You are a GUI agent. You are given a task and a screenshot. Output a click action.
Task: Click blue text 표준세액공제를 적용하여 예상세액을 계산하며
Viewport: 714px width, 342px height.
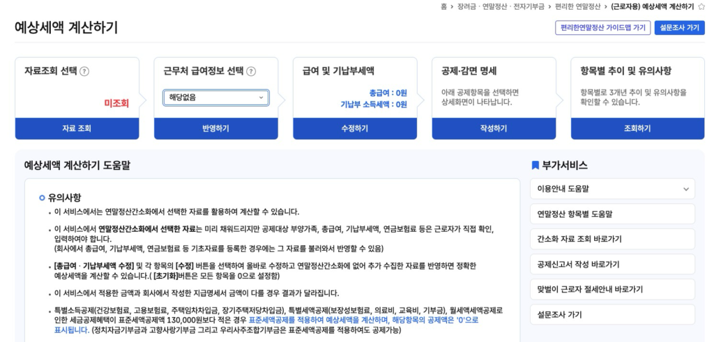tap(319, 320)
